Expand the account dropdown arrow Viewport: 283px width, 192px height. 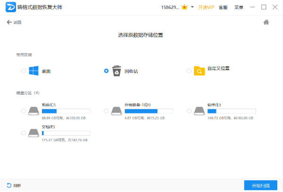tap(192, 7)
